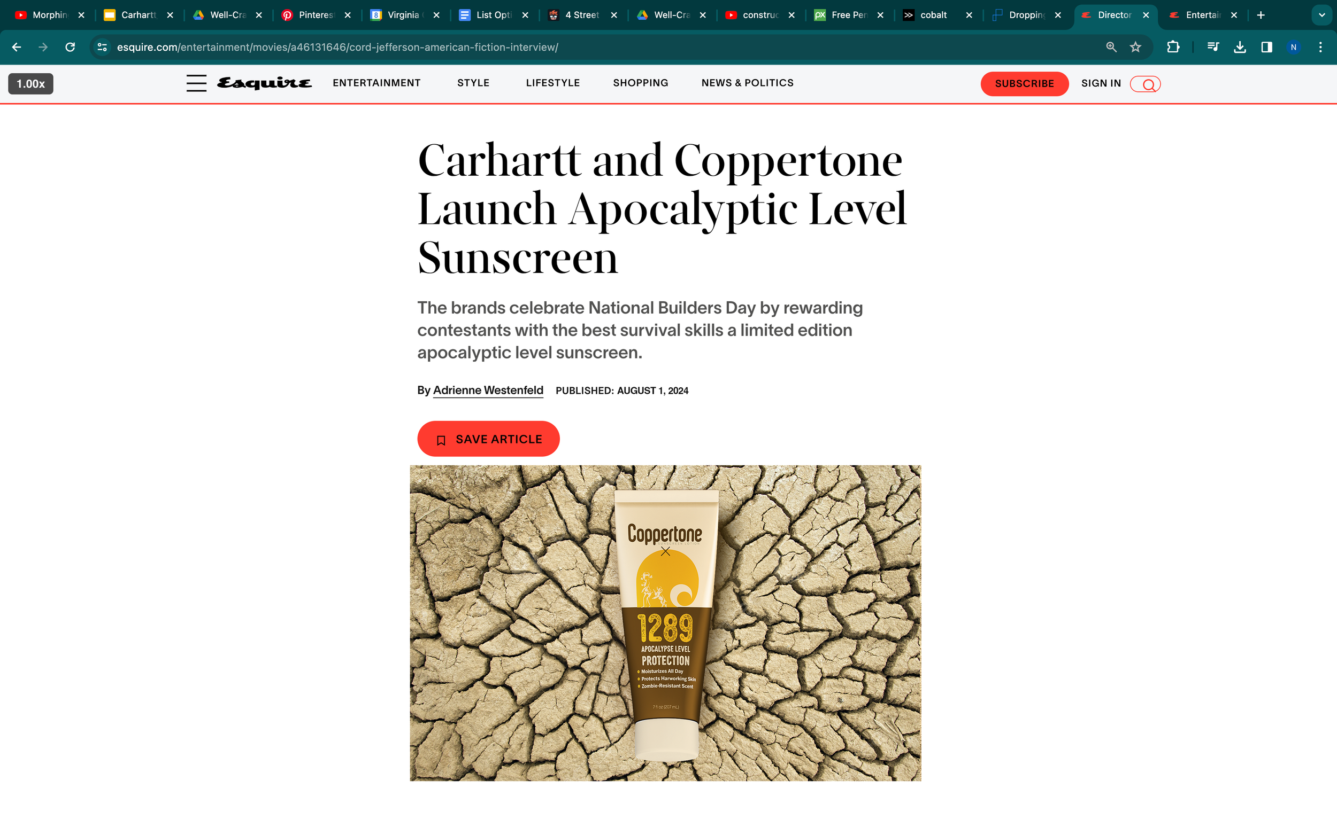The width and height of the screenshot is (1337, 835).
Task: Open site information icon in address bar
Action: pos(102,47)
